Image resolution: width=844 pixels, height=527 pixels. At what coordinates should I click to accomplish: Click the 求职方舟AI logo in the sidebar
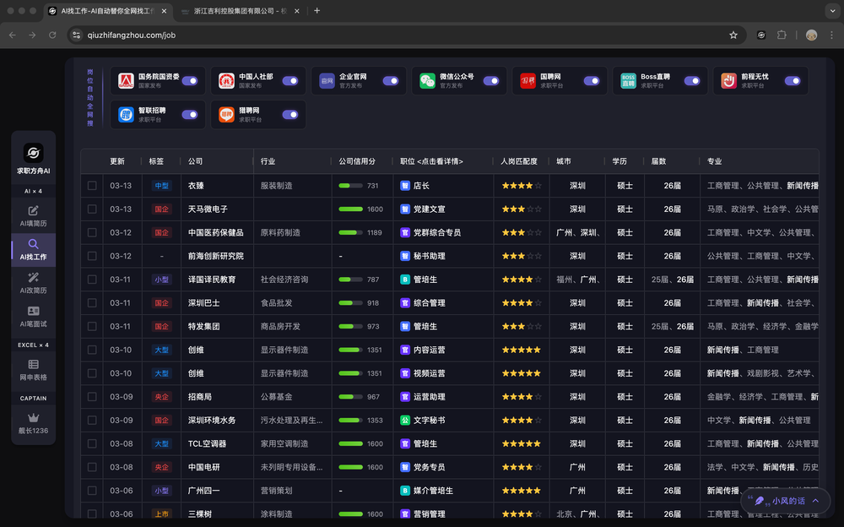[x=34, y=154]
